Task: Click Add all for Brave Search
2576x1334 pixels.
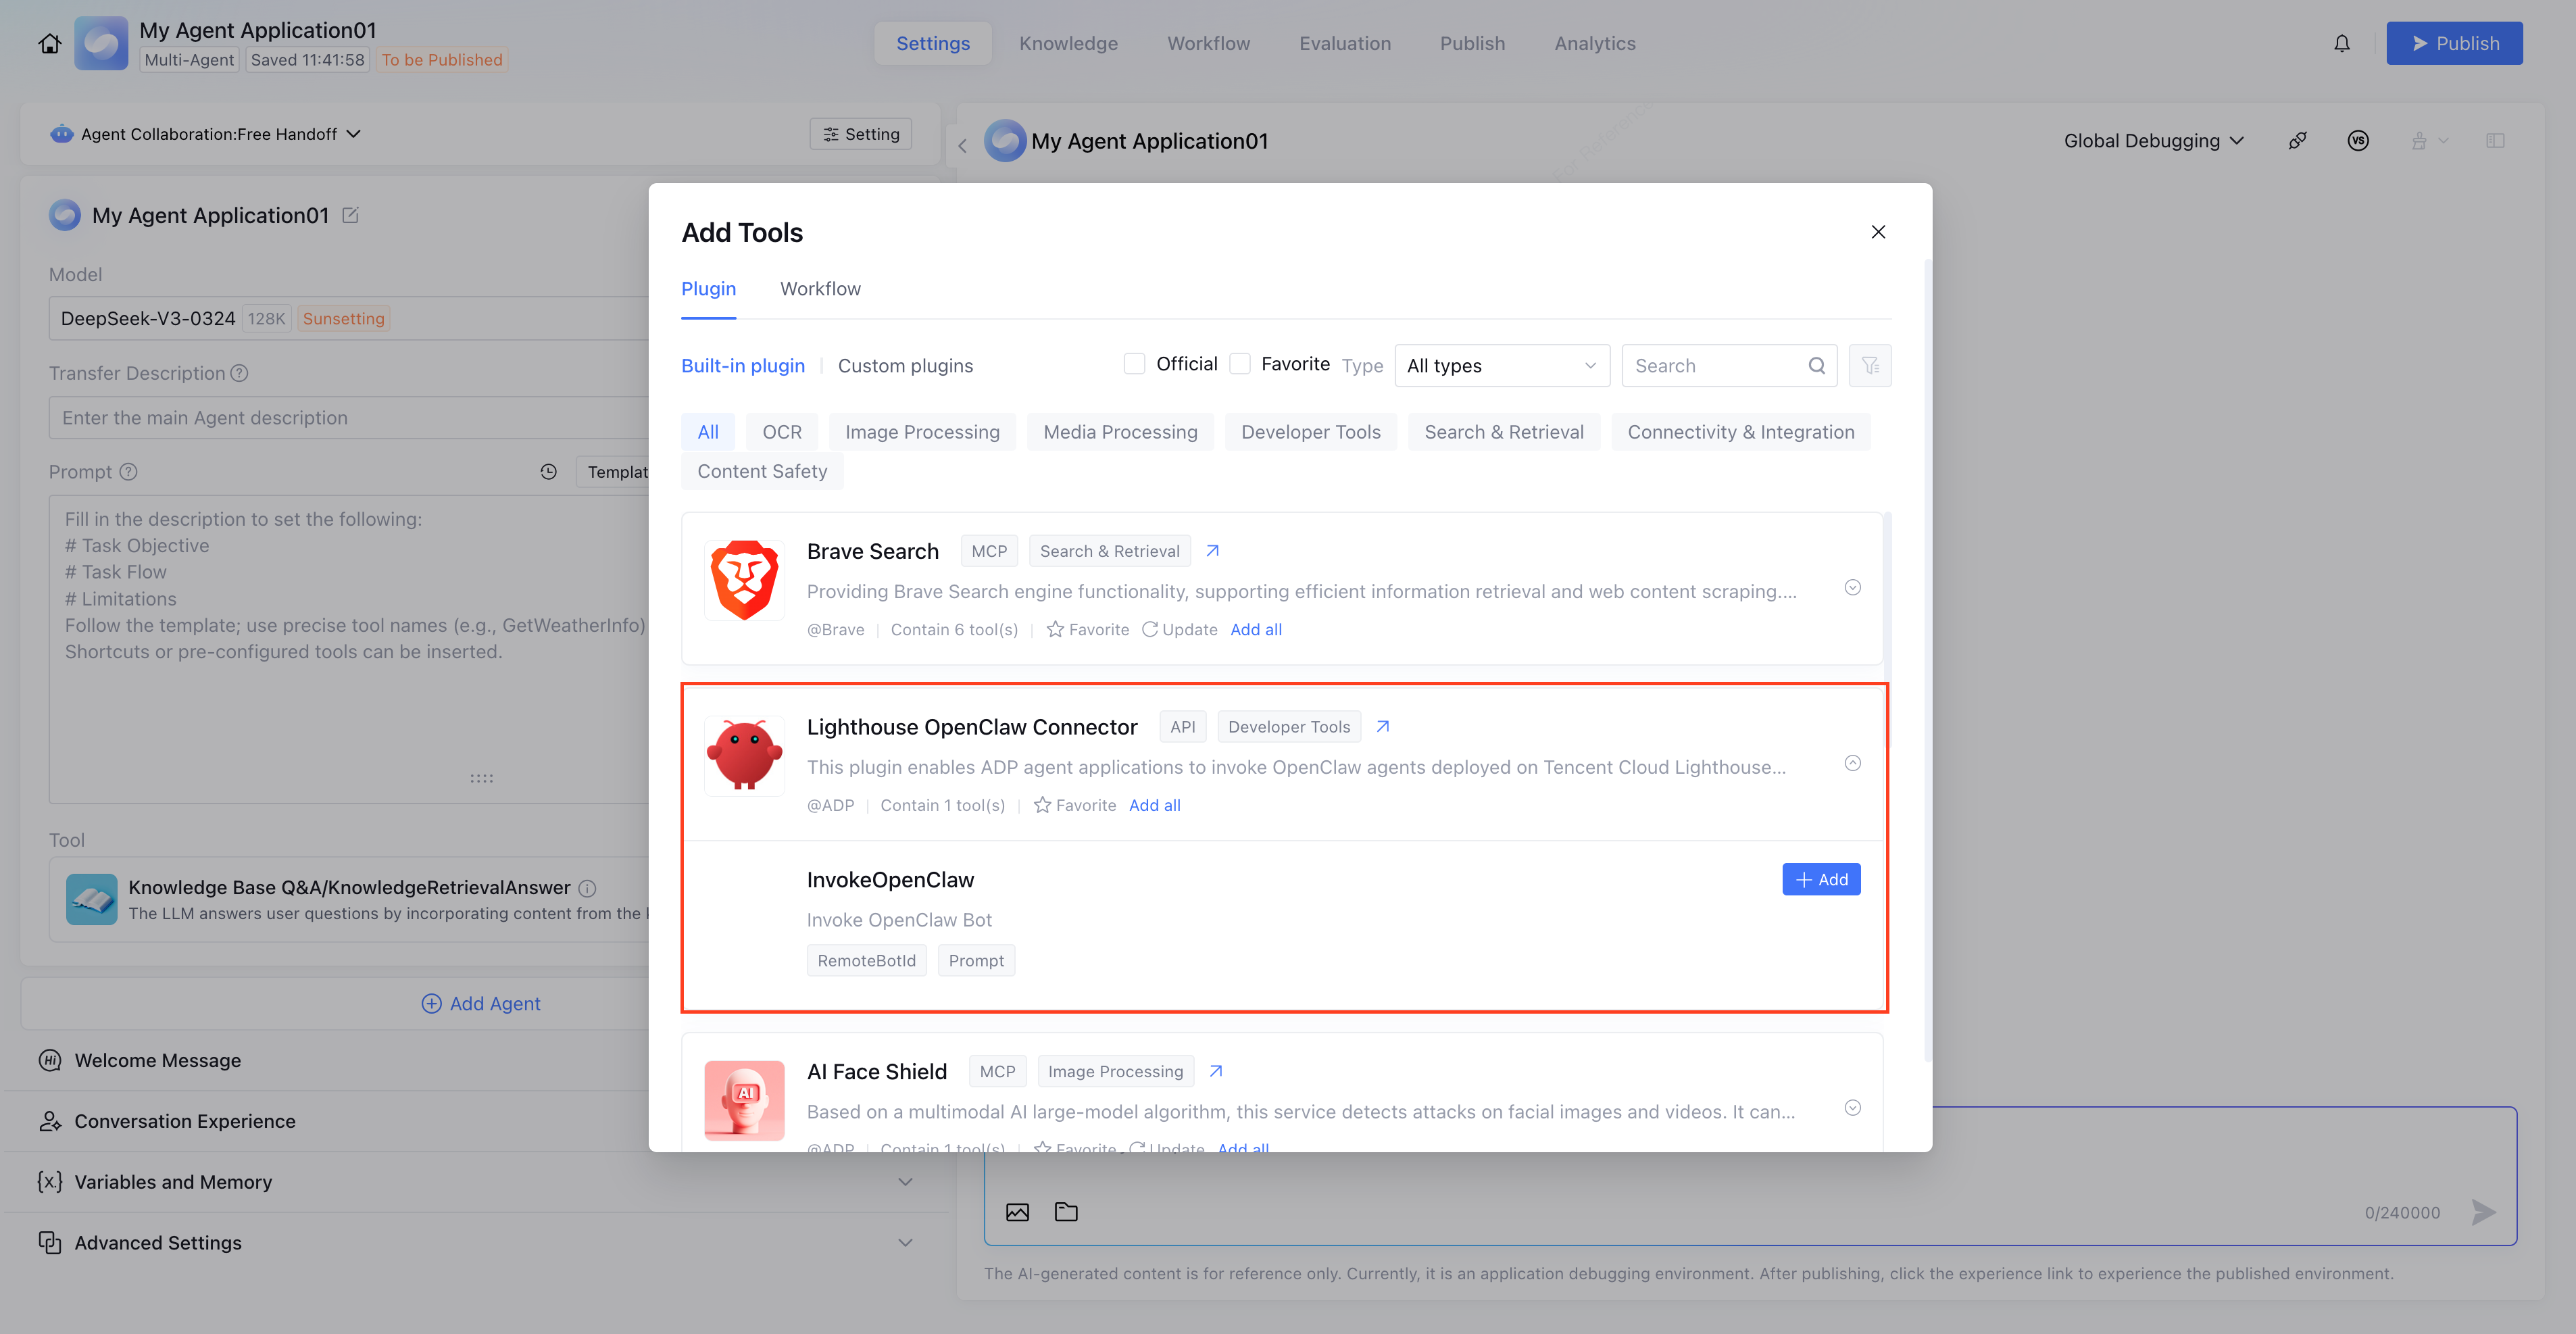Action: 1255,629
